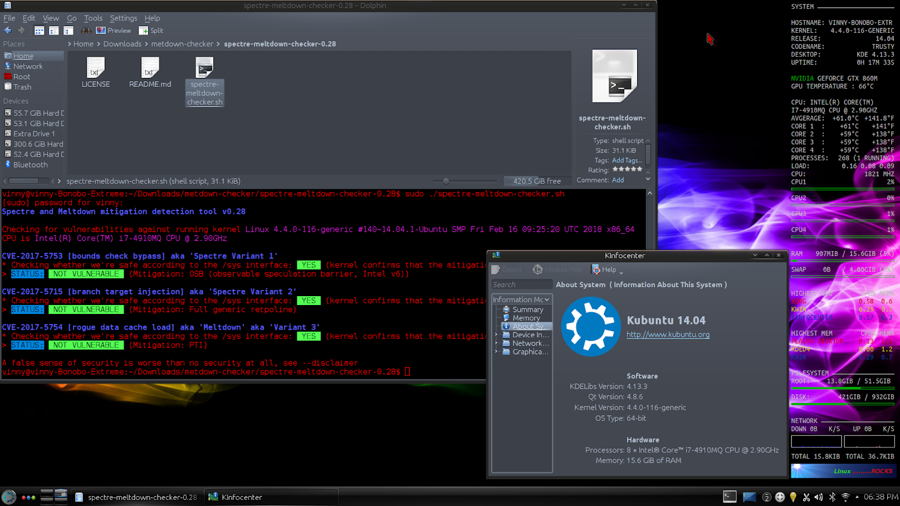Select Memory in KInfocenter module tree
This screenshot has width=900, height=506.
pos(526,318)
